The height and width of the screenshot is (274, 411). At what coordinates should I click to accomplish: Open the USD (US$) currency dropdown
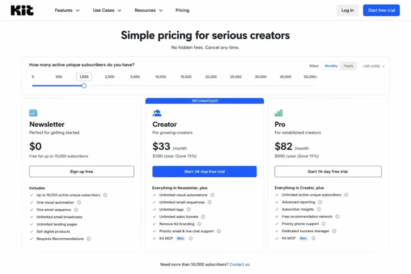374,66
